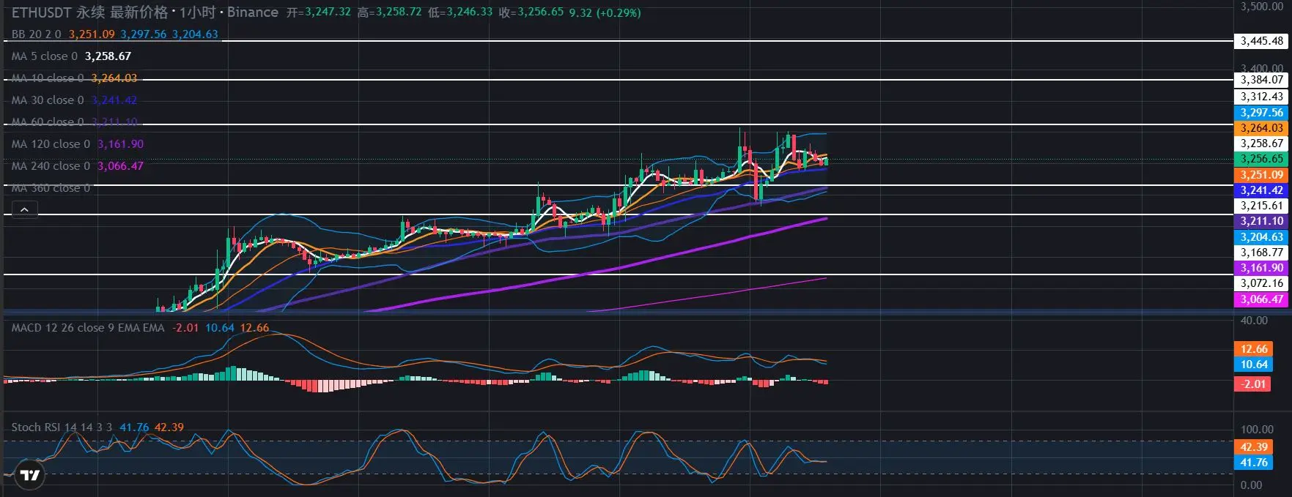
Task: Click the Stoch RSI D value 42.39 in legend
Action: 169,427
